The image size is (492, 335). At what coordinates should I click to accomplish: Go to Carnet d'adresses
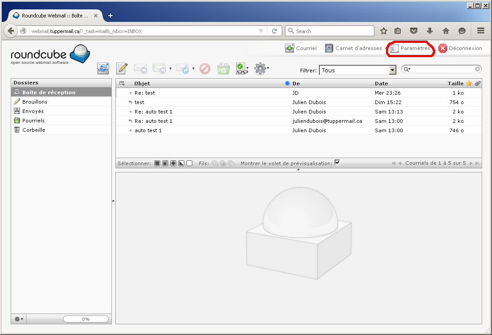(x=353, y=48)
